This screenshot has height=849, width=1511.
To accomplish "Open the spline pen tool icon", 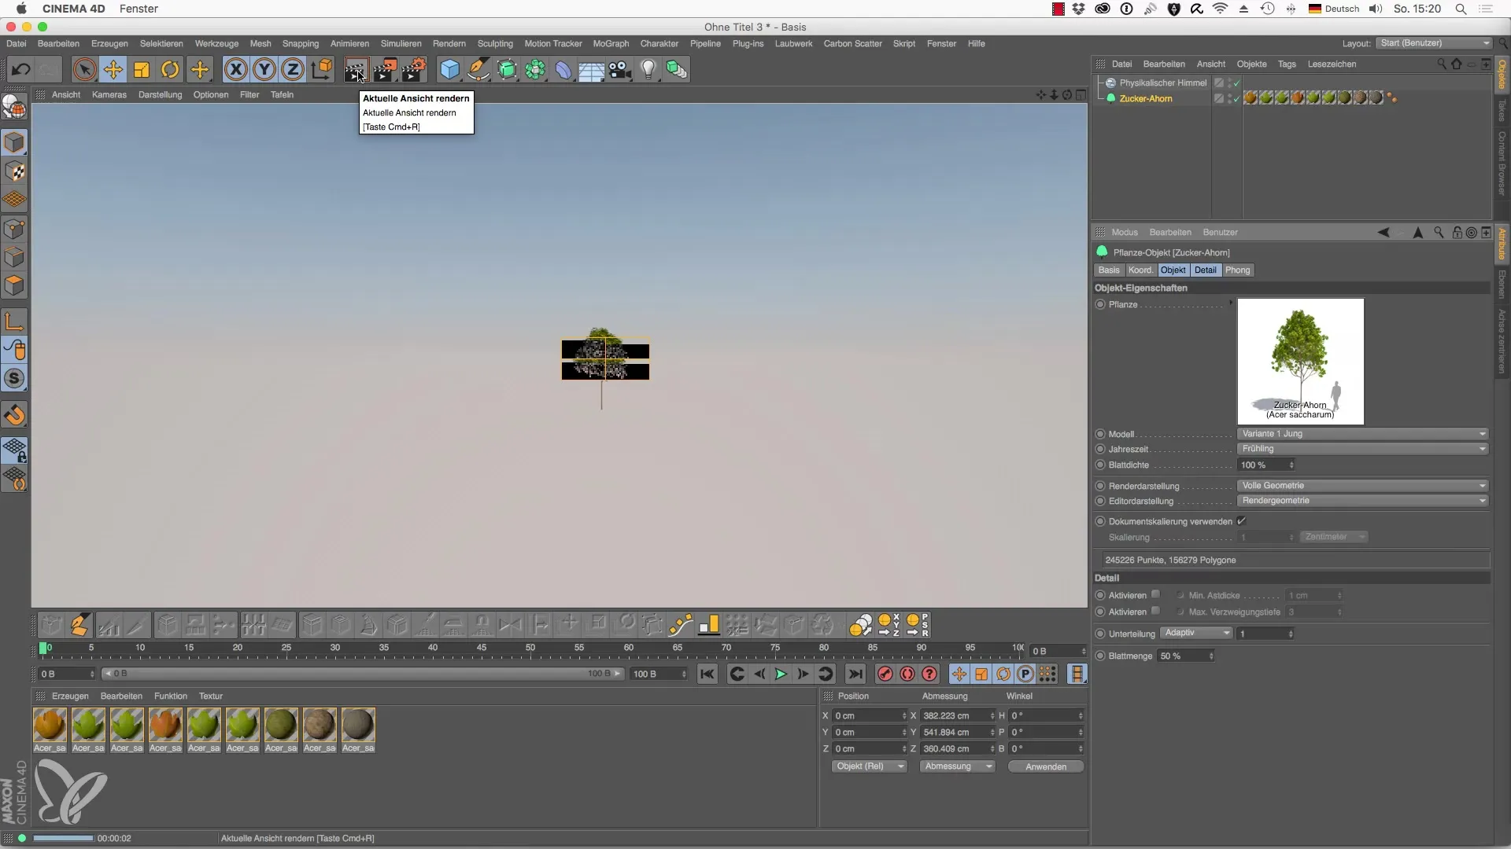I will click(x=478, y=69).
